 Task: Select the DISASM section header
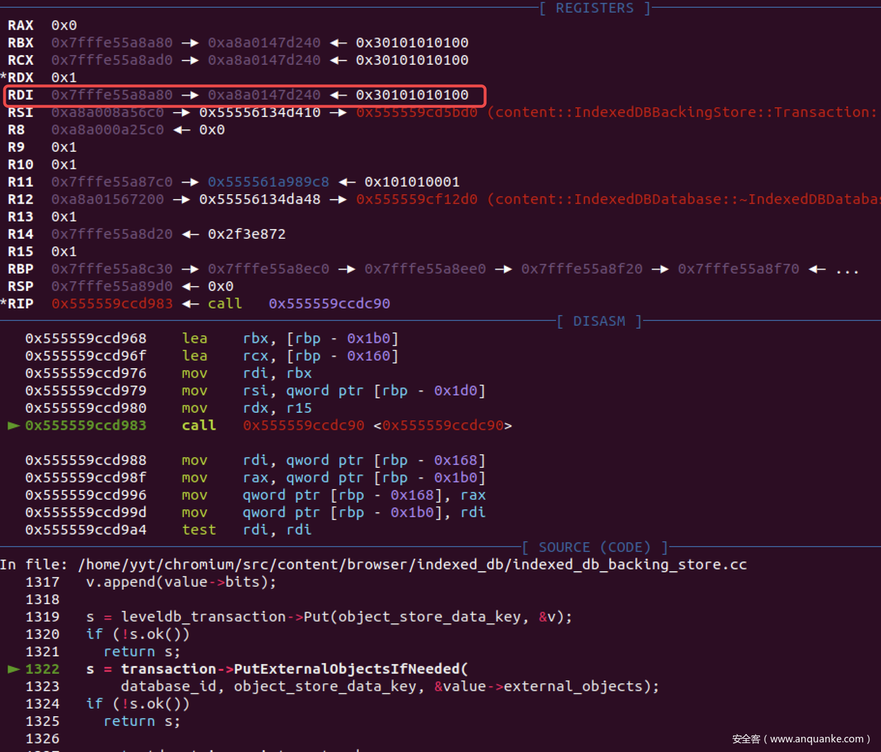coord(599,321)
